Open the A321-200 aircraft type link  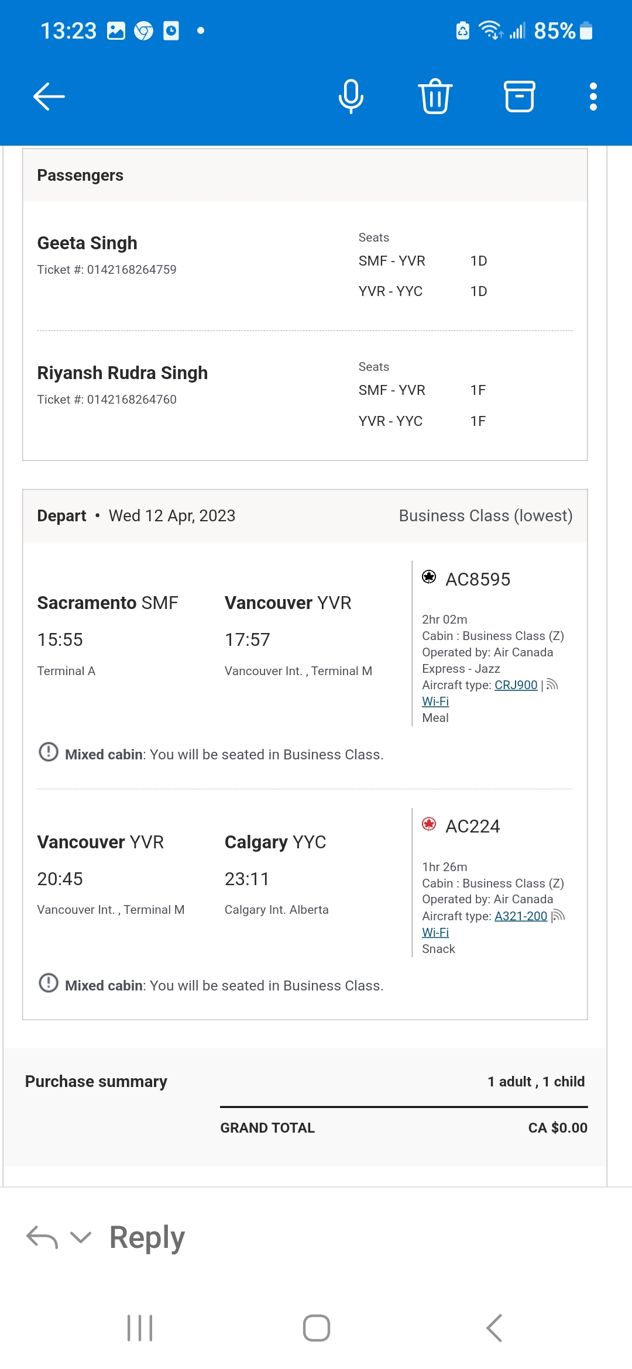coord(521,916)
